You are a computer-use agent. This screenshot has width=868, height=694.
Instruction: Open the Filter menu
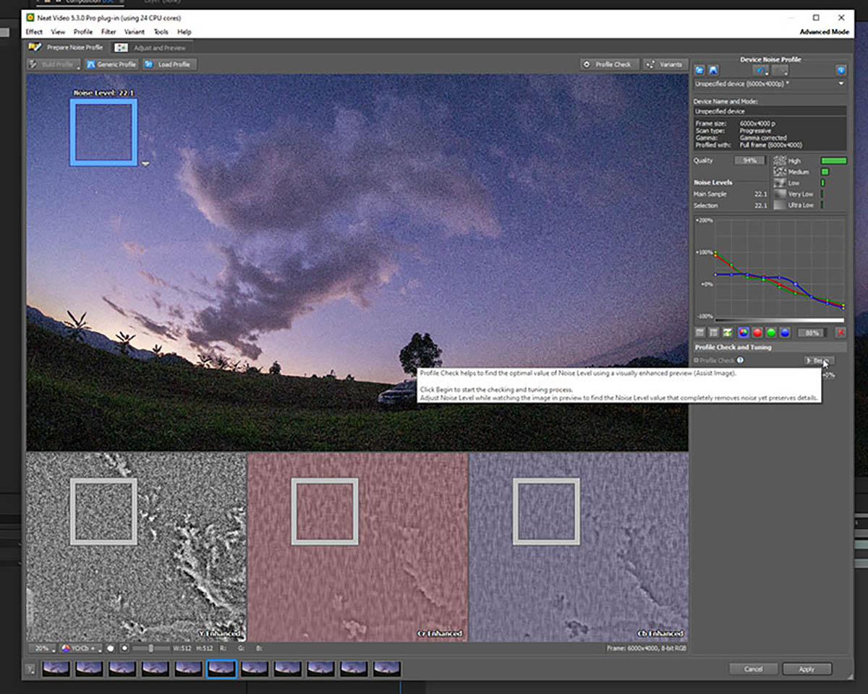(109, 32)
